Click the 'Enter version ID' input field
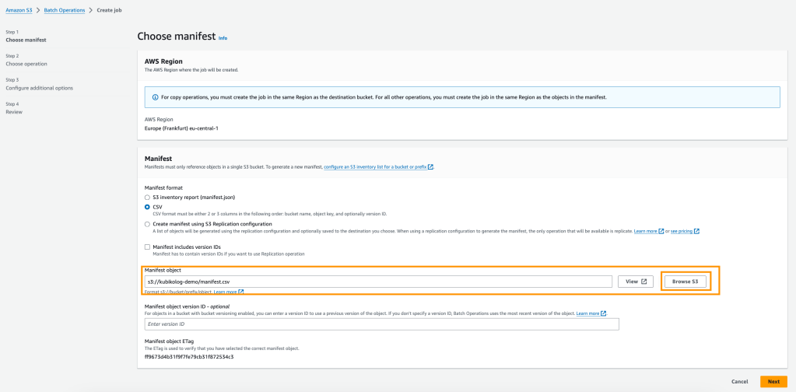The height and width of the screenshot is (392, 796). pos(381,324)
